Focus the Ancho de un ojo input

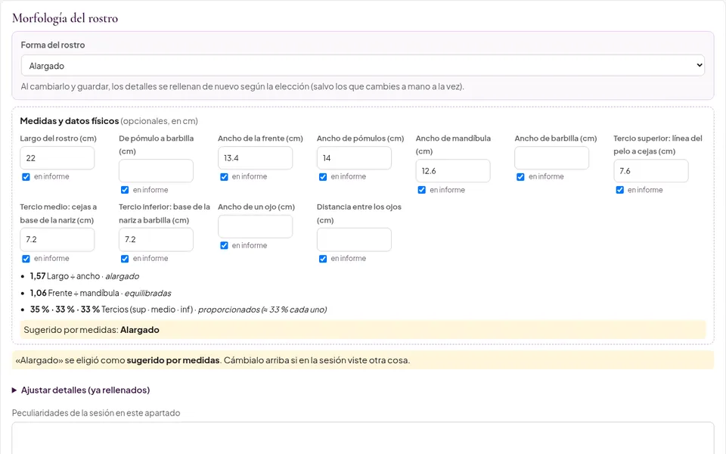coord(255,226)
